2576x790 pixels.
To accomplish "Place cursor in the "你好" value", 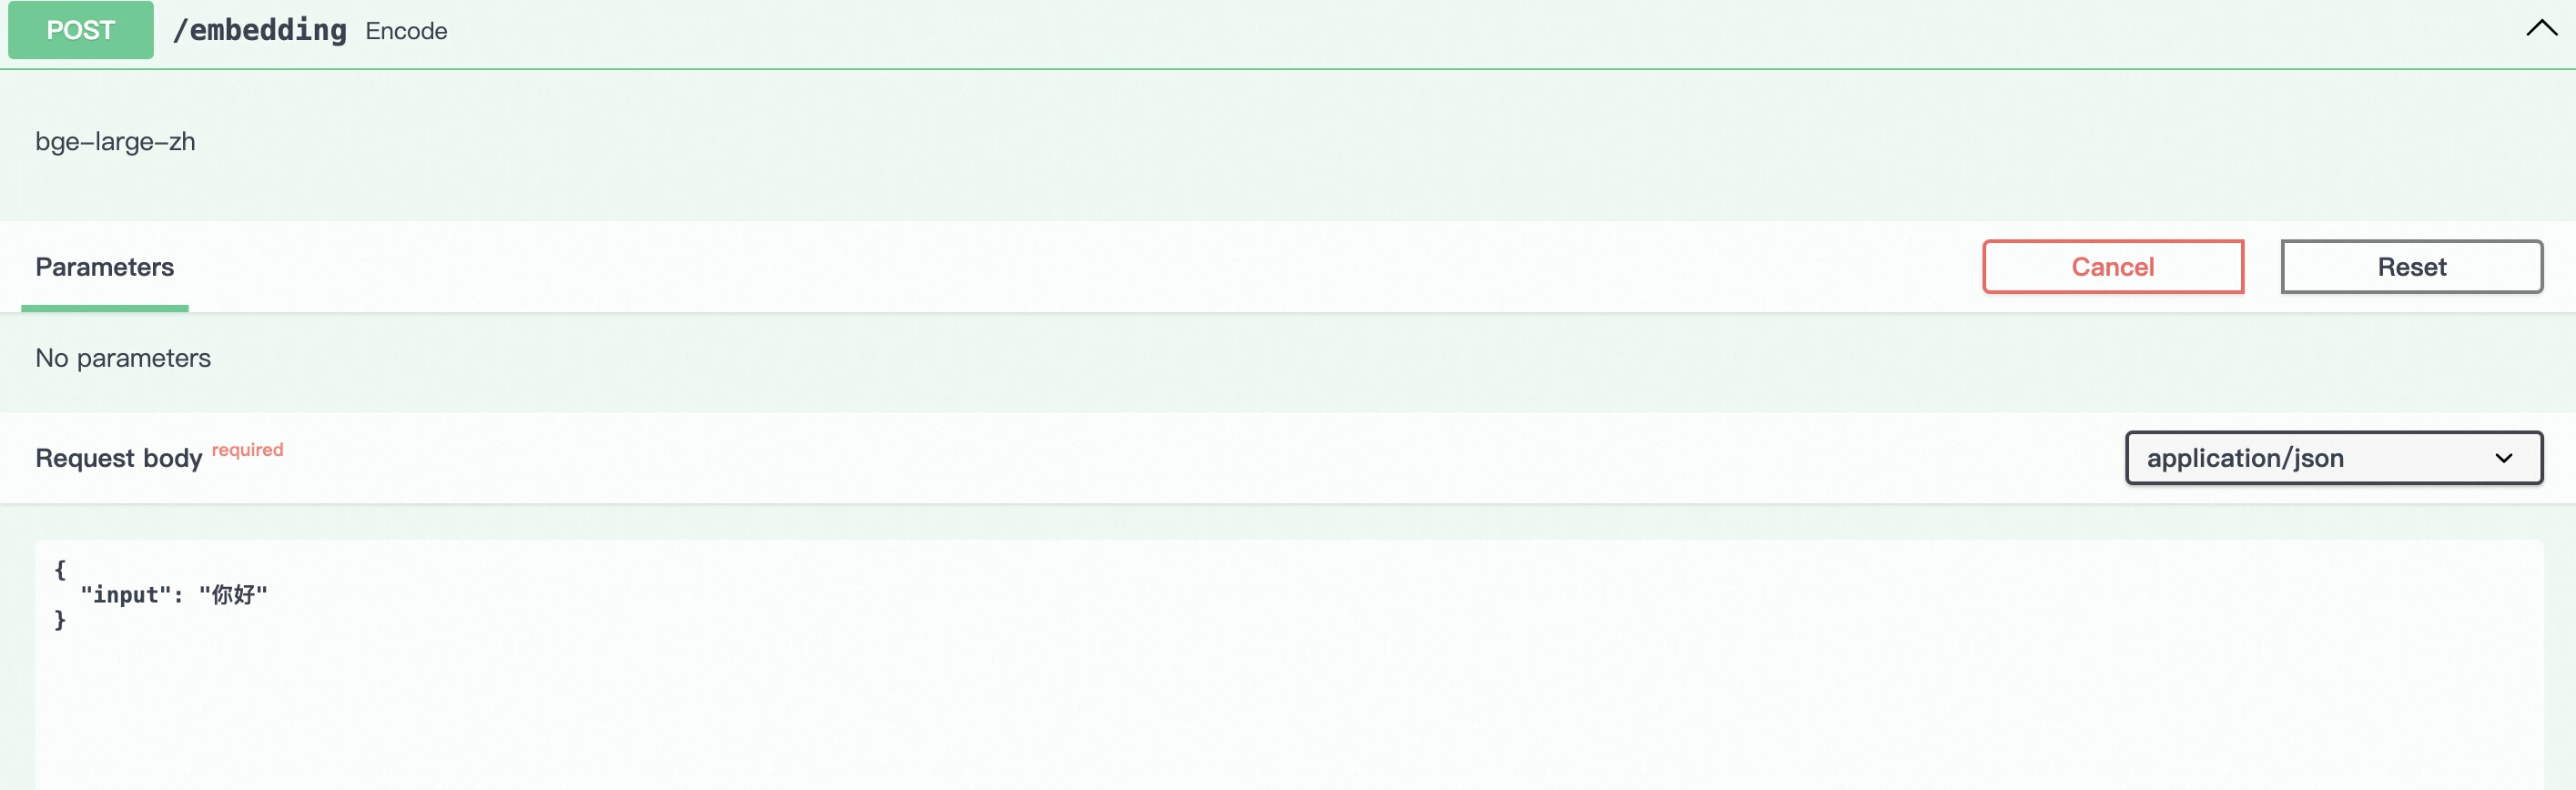I will [233, 595].
